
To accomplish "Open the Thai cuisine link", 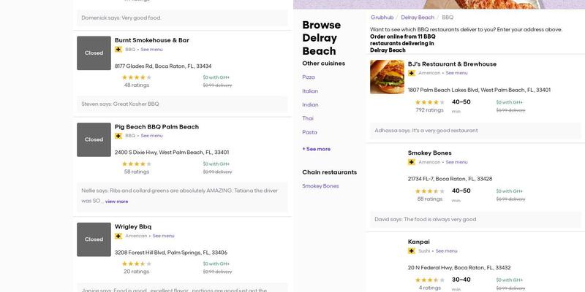I will 308,118.
